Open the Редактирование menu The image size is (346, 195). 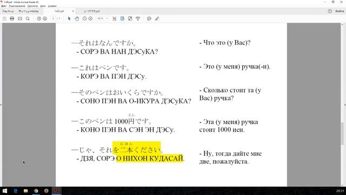point(17,6)
